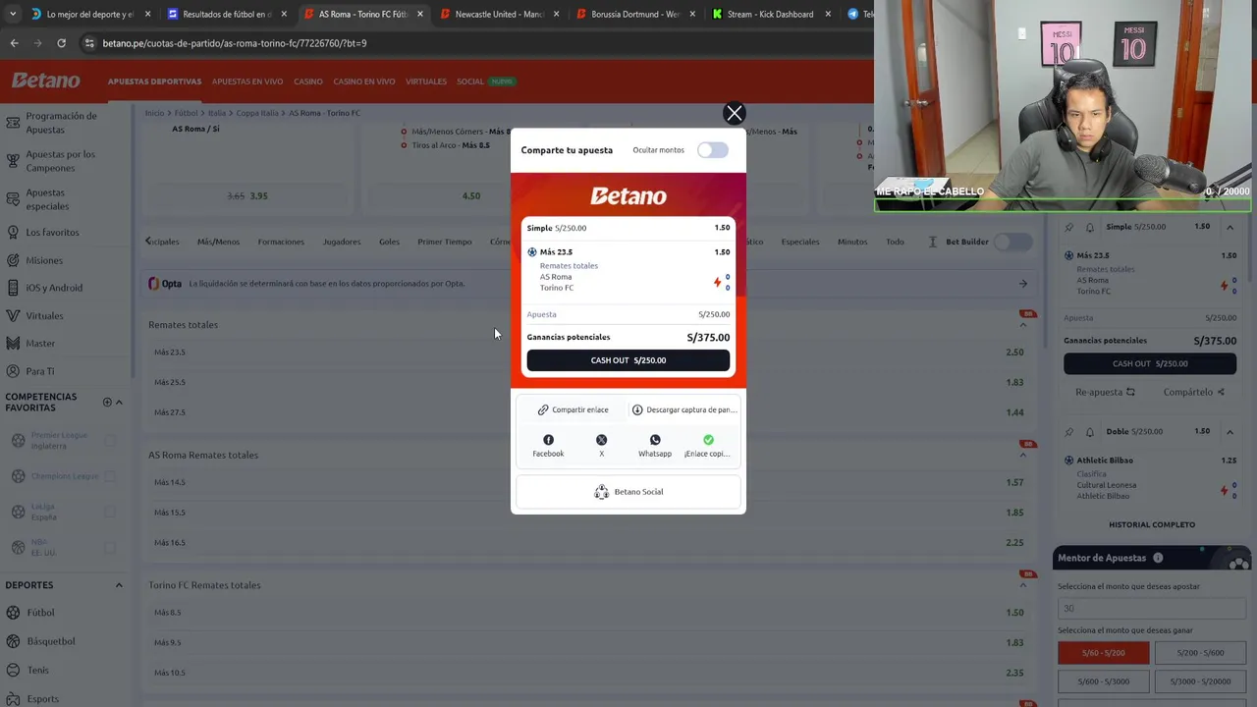
Task: Click the Enlace copiado checkmark icon
Action: 708,440
